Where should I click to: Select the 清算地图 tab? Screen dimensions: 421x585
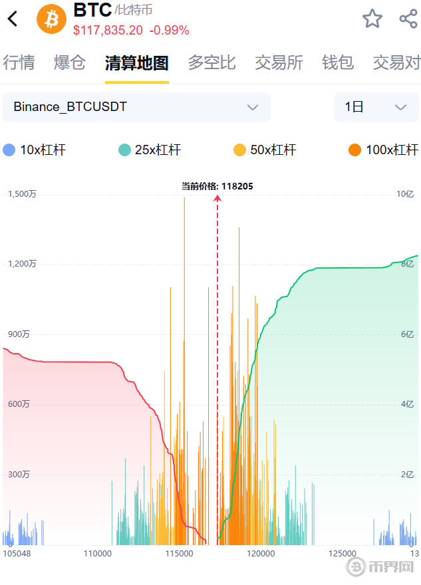coord(136,63)
